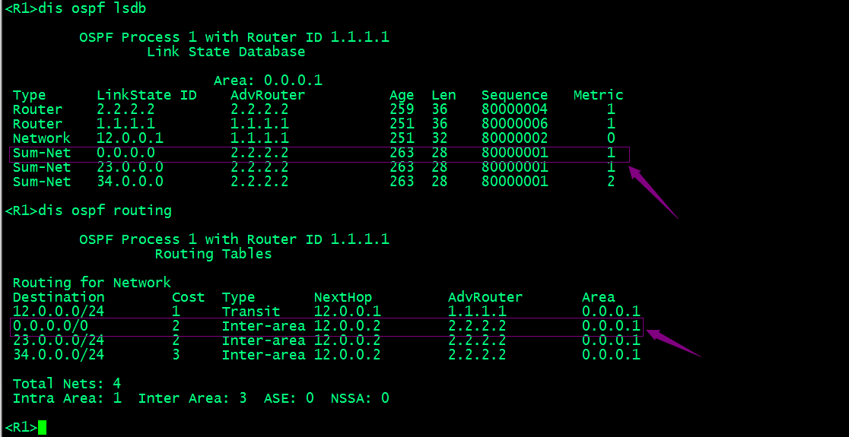Select the 'Routing for Network' line
This screenshot has width=849, height=437.
(x=91, y=283)
